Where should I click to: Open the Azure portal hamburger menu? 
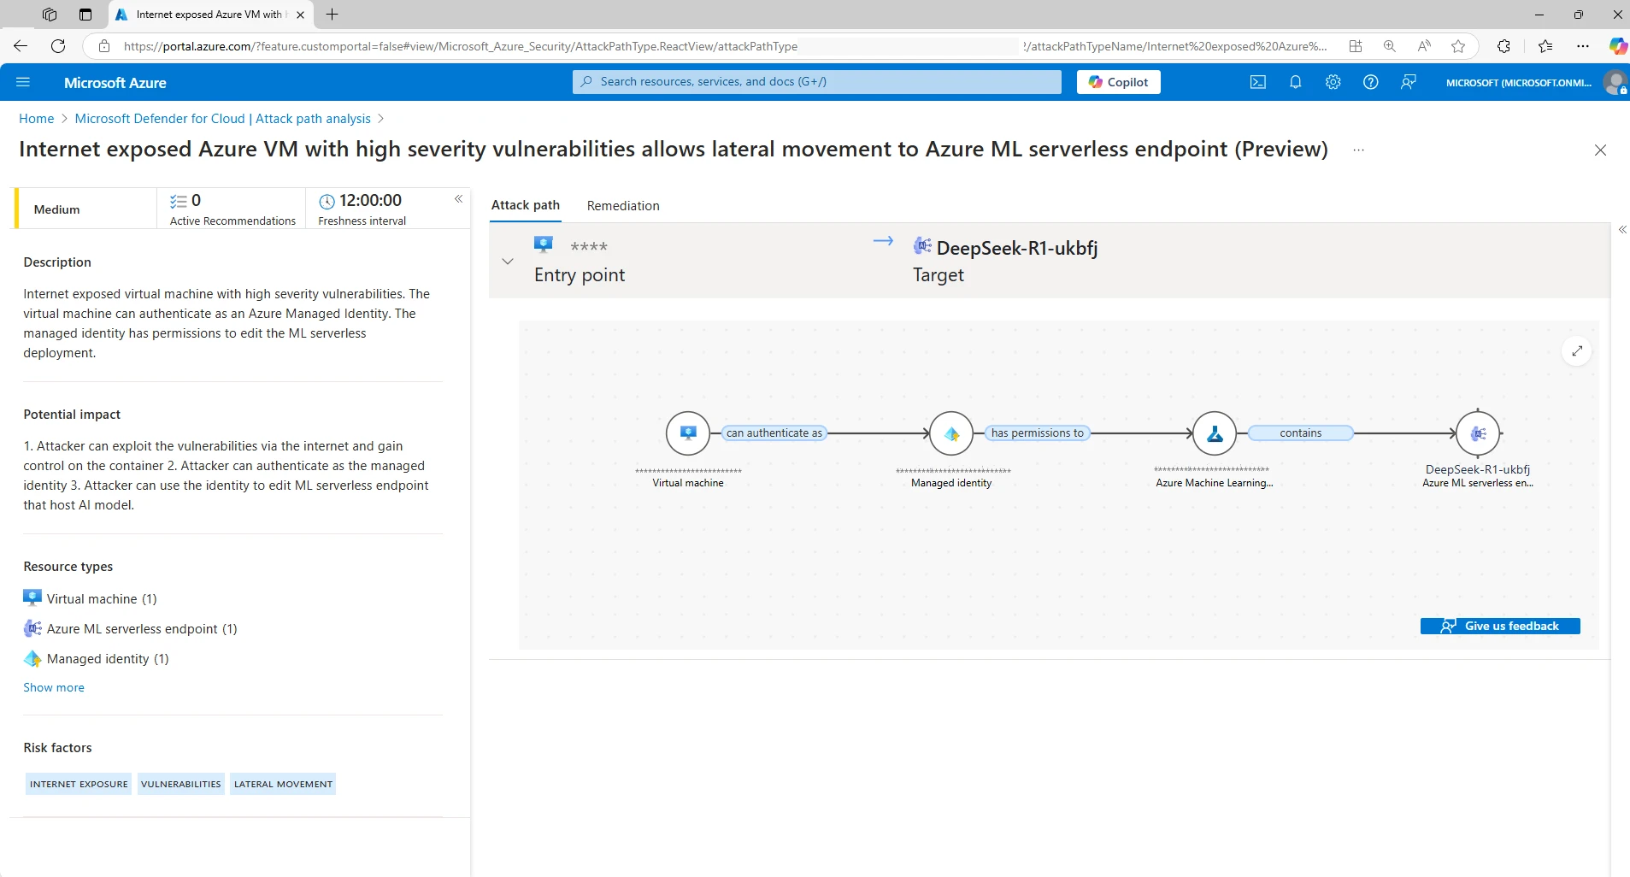pos(22,82)
